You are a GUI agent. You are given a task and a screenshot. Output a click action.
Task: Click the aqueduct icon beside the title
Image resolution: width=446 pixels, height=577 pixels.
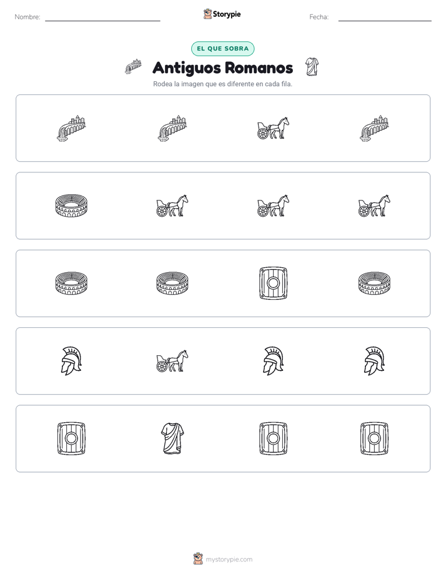point(133,67)
